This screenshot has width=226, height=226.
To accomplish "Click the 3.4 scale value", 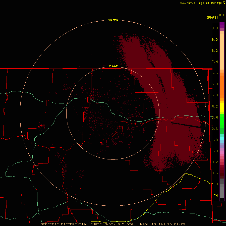I will (215, 118).
